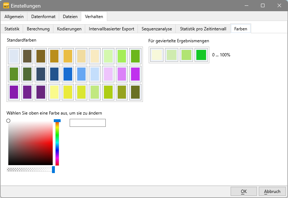
Task: Select the pale blue-grey swatch in Standardfarben
Action: click(14, 56)
